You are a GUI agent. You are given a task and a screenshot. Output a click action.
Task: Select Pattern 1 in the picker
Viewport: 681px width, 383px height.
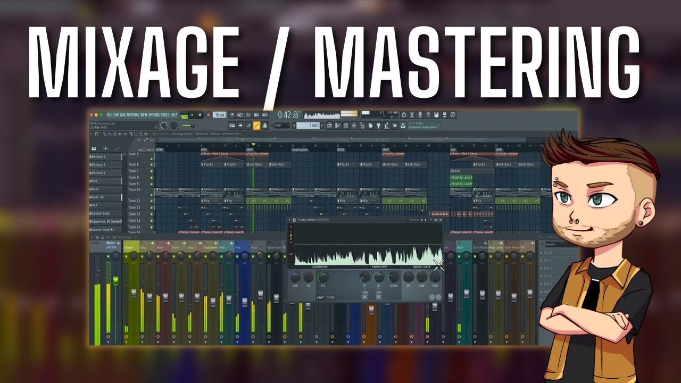tap(106, 157)
